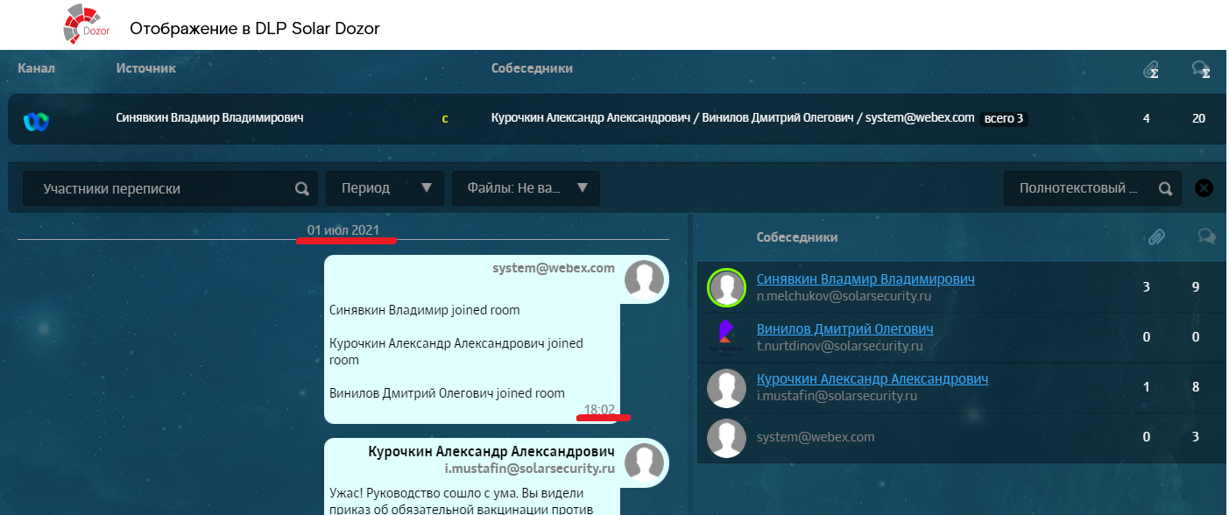
Task: Click the Полнотекстовый search input
Action: pyautogui.click(x=1077, y=188)
